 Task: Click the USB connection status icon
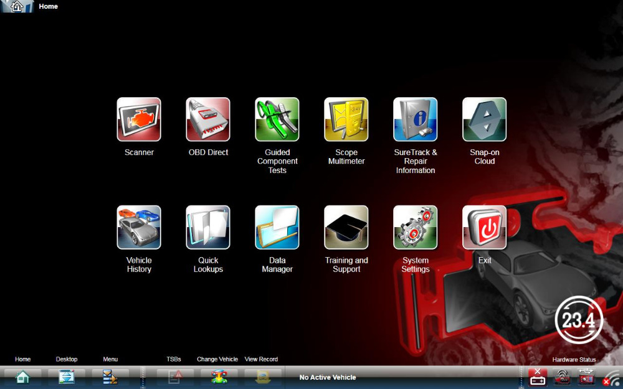[586, 377]
